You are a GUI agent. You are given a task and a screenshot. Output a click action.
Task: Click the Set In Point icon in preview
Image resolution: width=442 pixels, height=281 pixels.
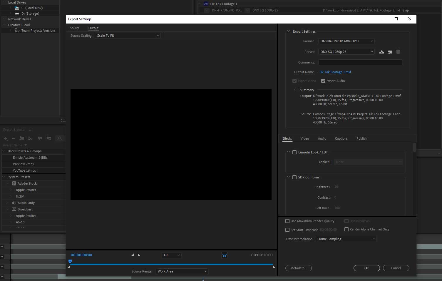click(132, 255)
